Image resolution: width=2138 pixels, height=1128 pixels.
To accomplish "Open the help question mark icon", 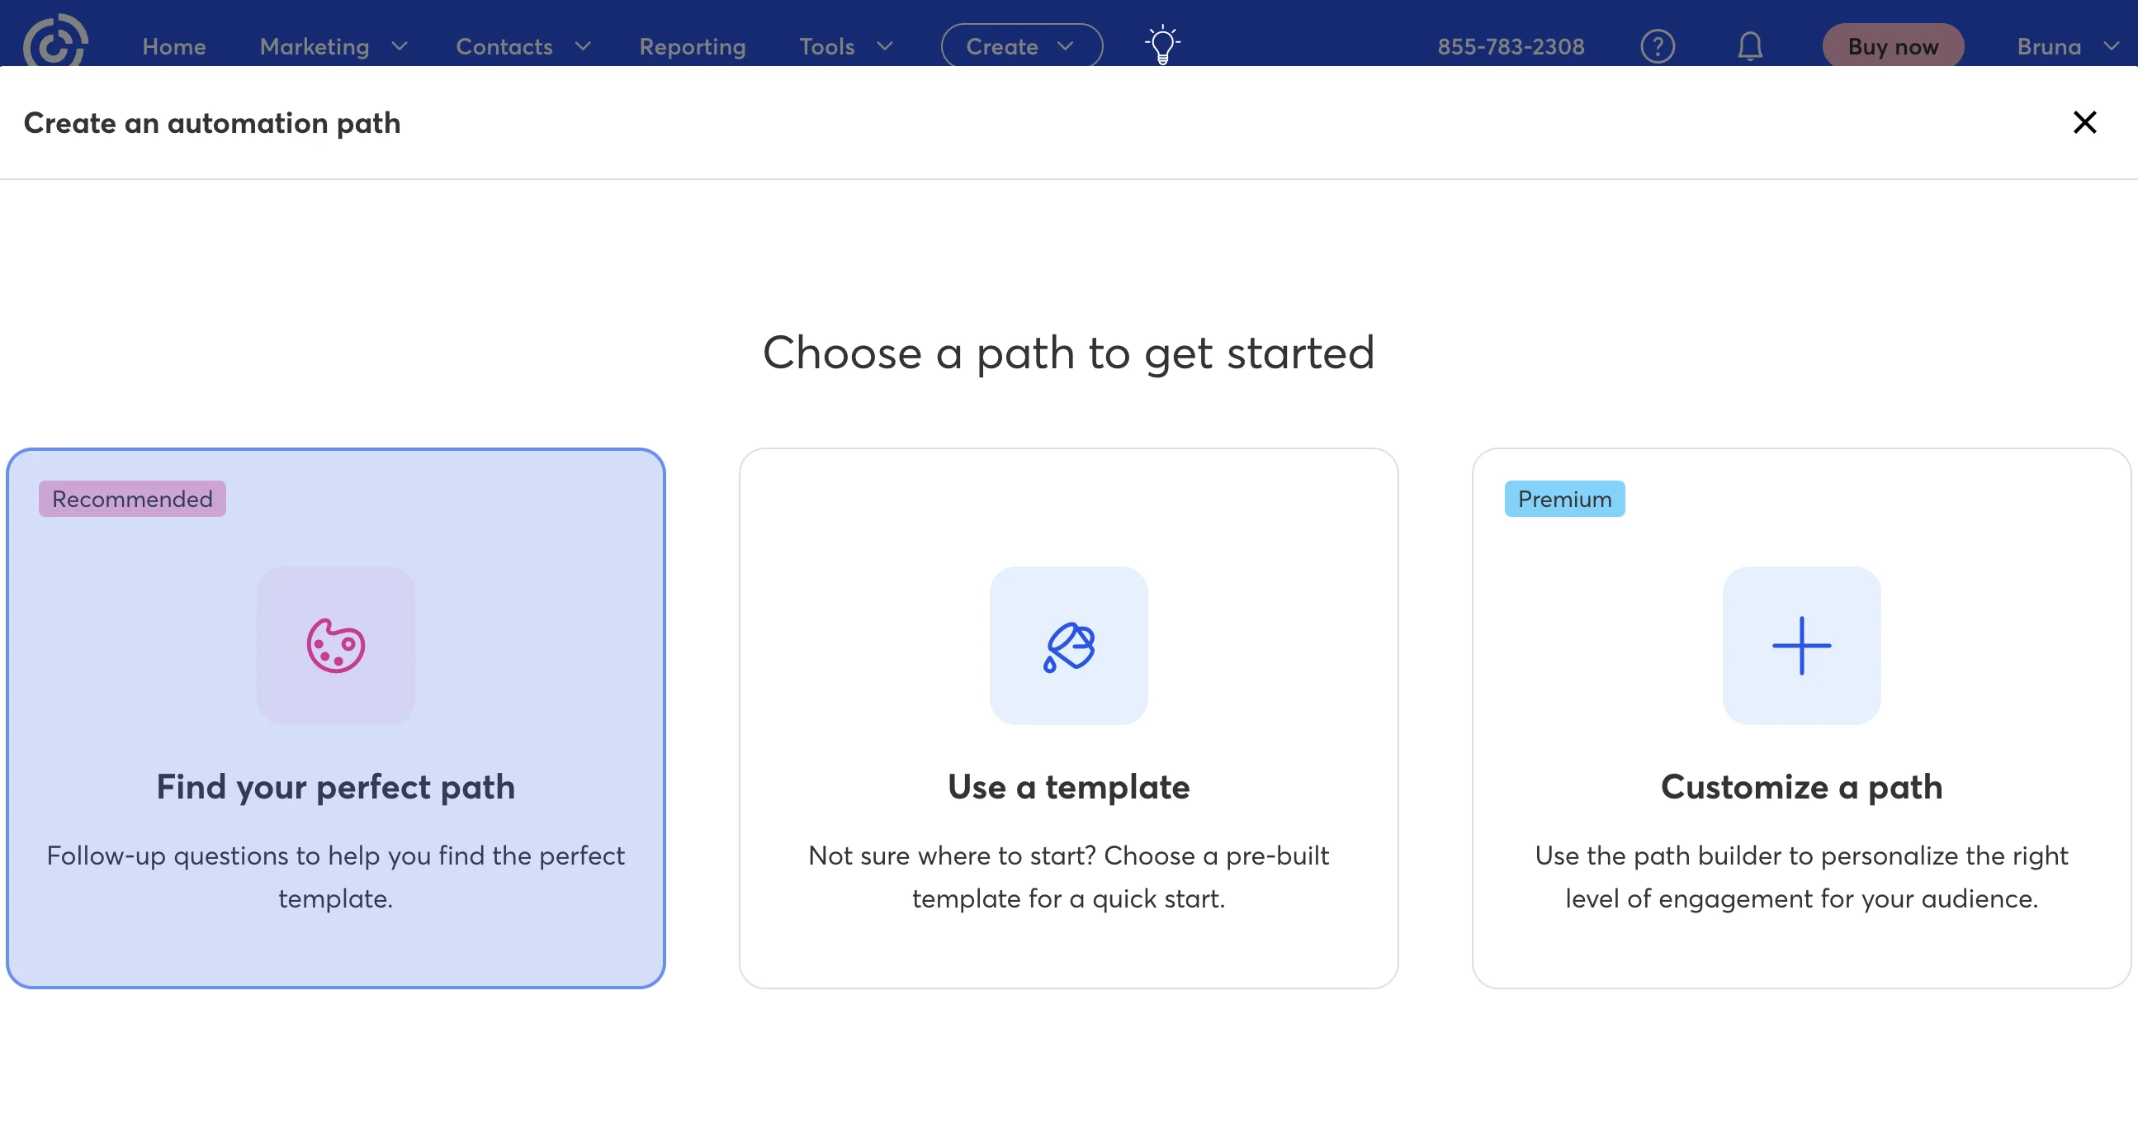I will (1657, 46).
